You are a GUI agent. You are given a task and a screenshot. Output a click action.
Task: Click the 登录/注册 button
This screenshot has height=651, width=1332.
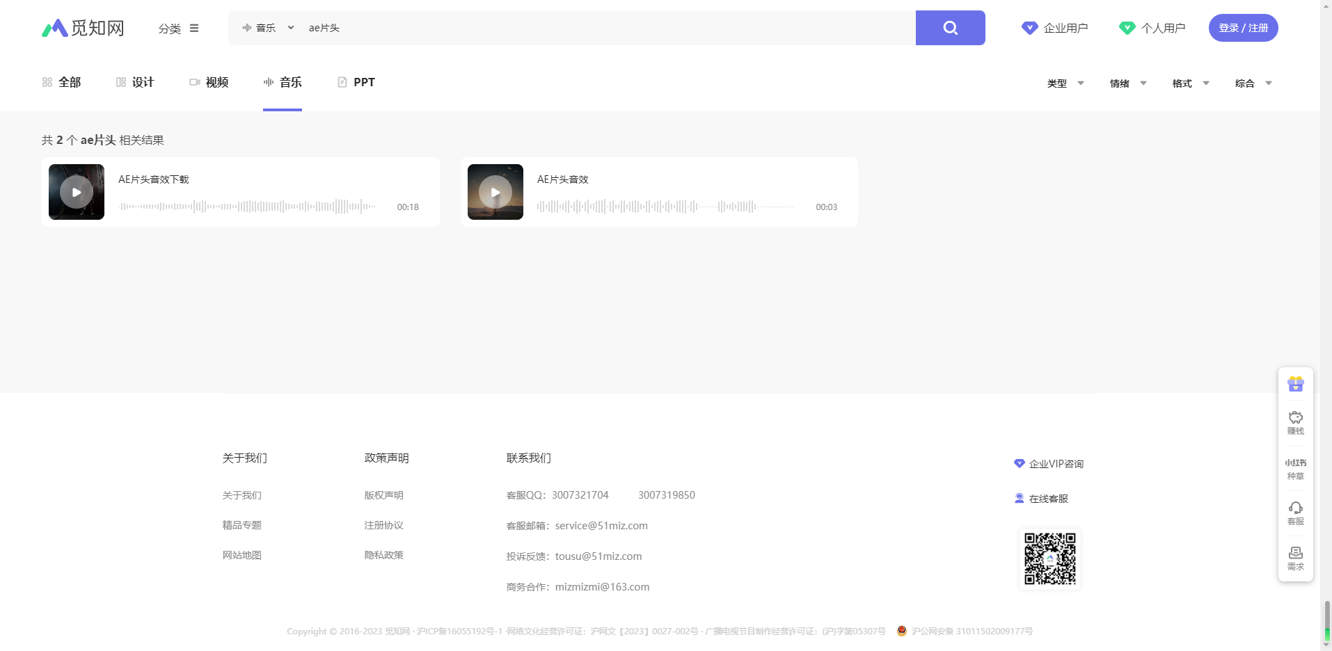pyautogui.click(x=1243, y=28)
